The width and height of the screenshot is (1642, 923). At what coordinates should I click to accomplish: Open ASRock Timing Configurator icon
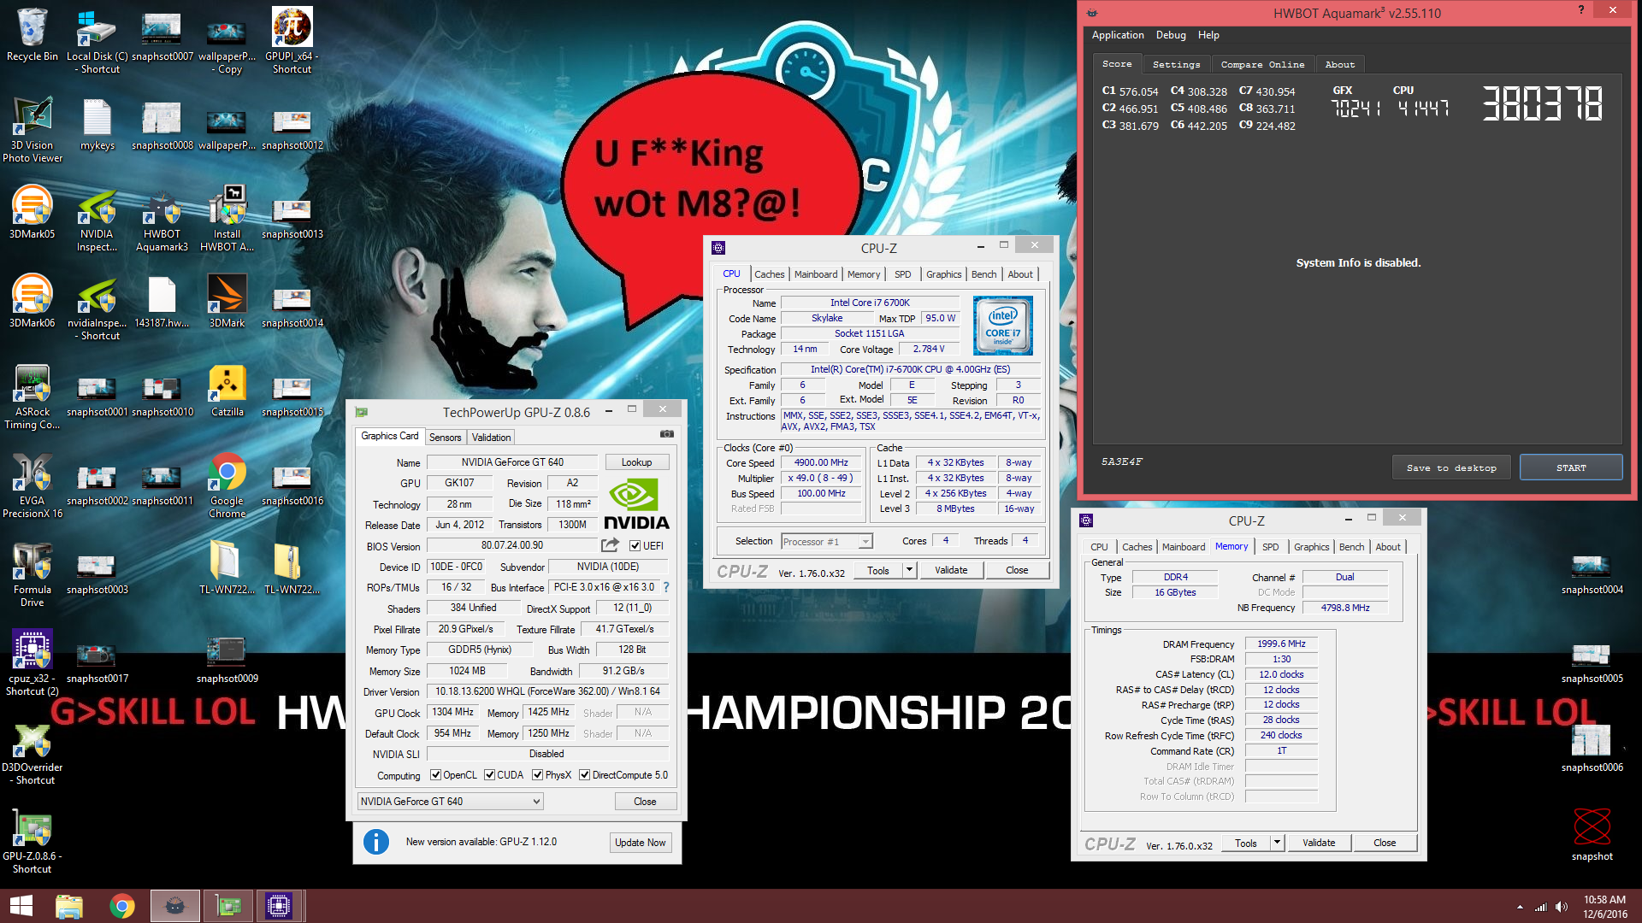click(32, 397)
